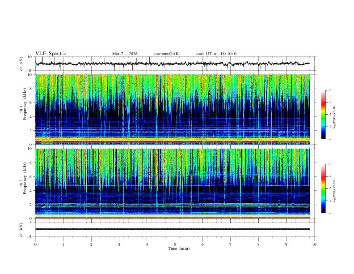Click the "-5" tick on ch.2 colorbar
The height and width of the screenshot is (274, 354).
(x=330, y=188)
